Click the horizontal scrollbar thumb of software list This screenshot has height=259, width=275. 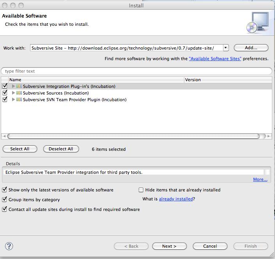(x=134, y=136)
